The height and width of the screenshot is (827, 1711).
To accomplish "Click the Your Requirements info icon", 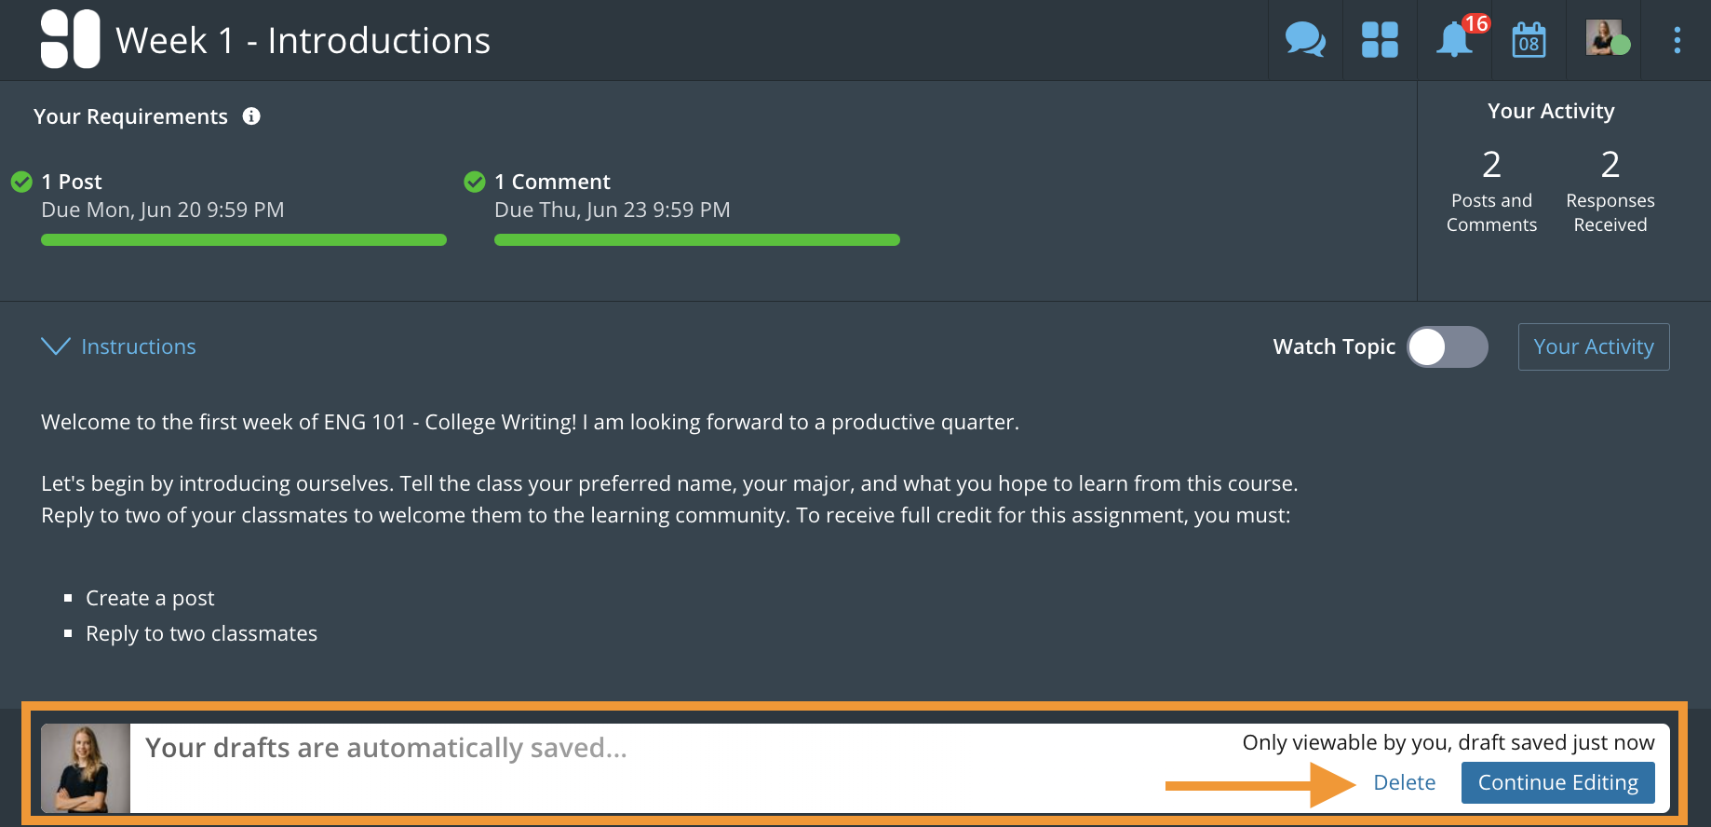I will tap(251, 116).
